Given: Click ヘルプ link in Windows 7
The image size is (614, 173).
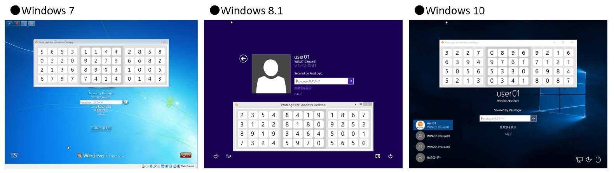Looking at the screenshot, I should pos(101,113).
